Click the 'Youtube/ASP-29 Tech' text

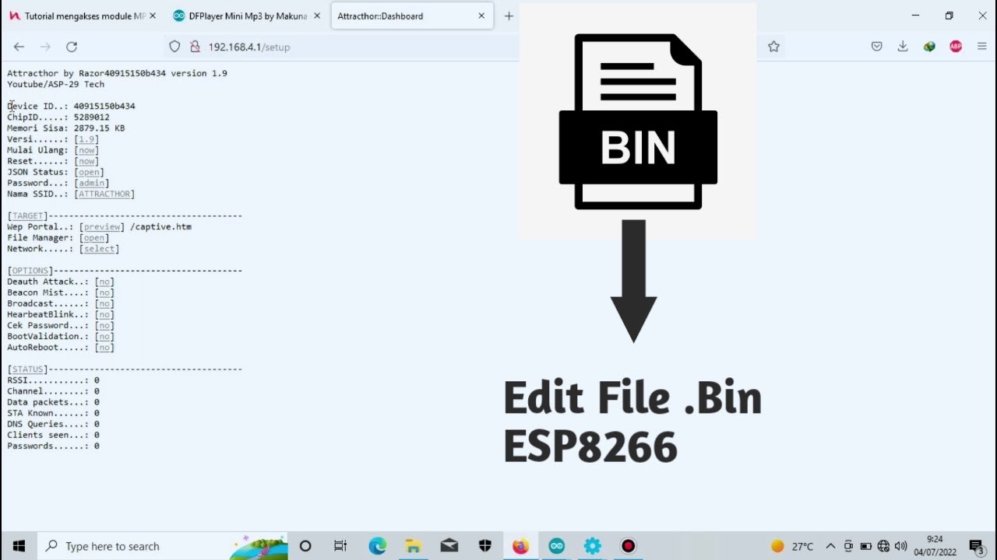pyautogui.click(x=55, y=84)
